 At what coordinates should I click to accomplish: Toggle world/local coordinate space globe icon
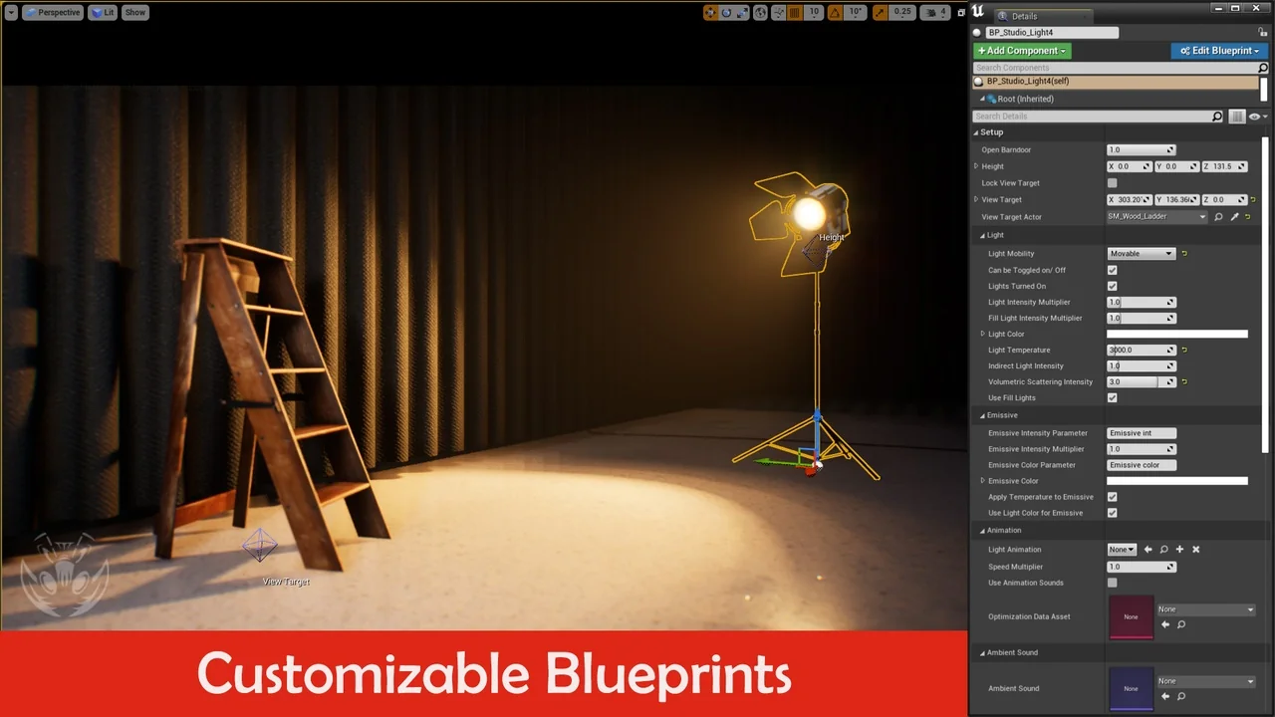761,13
